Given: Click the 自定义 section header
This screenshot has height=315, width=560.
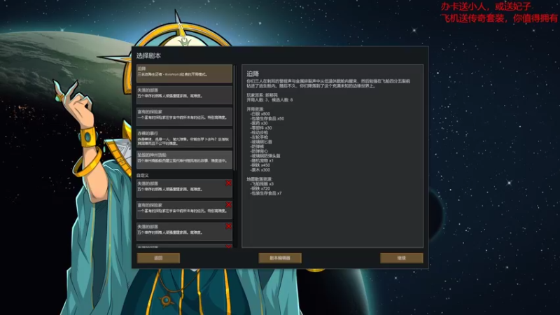Looking at the screenshot, I should [143, 176].
